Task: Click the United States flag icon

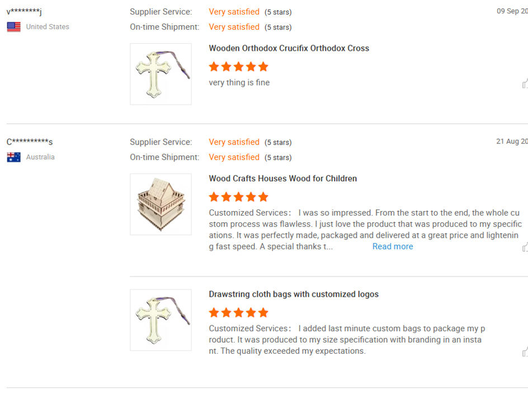Action: [x=13, y=25]
